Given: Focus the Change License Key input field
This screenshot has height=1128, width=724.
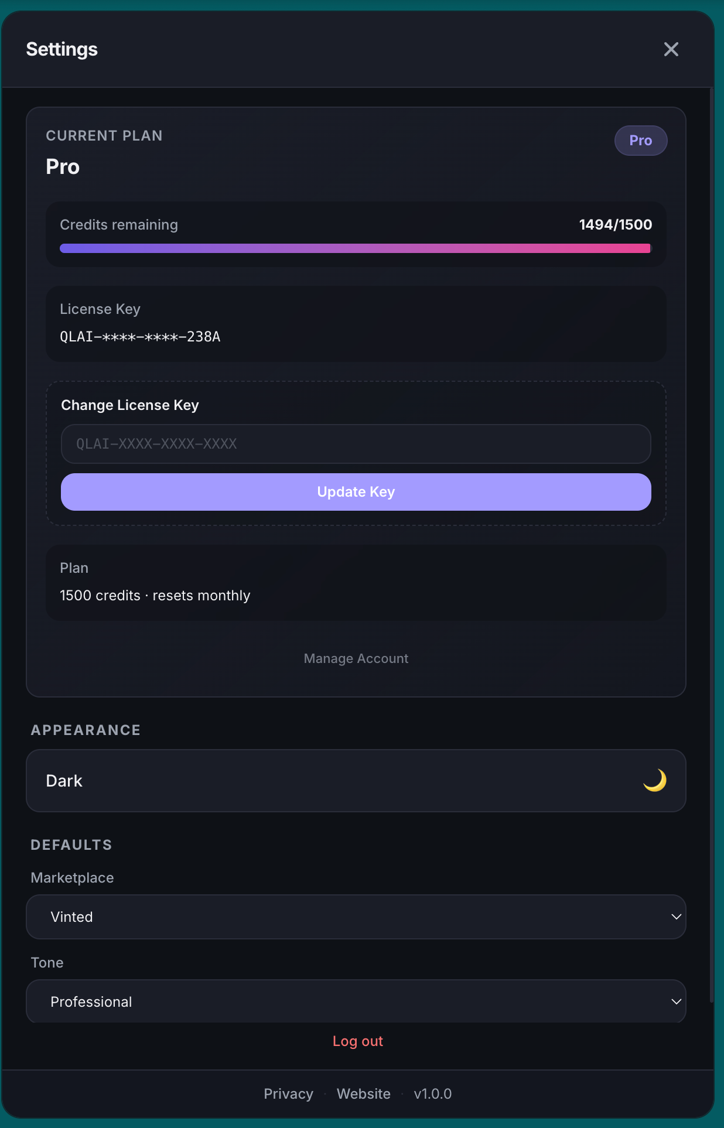Looking at the screenshot, I should [356, 444].
